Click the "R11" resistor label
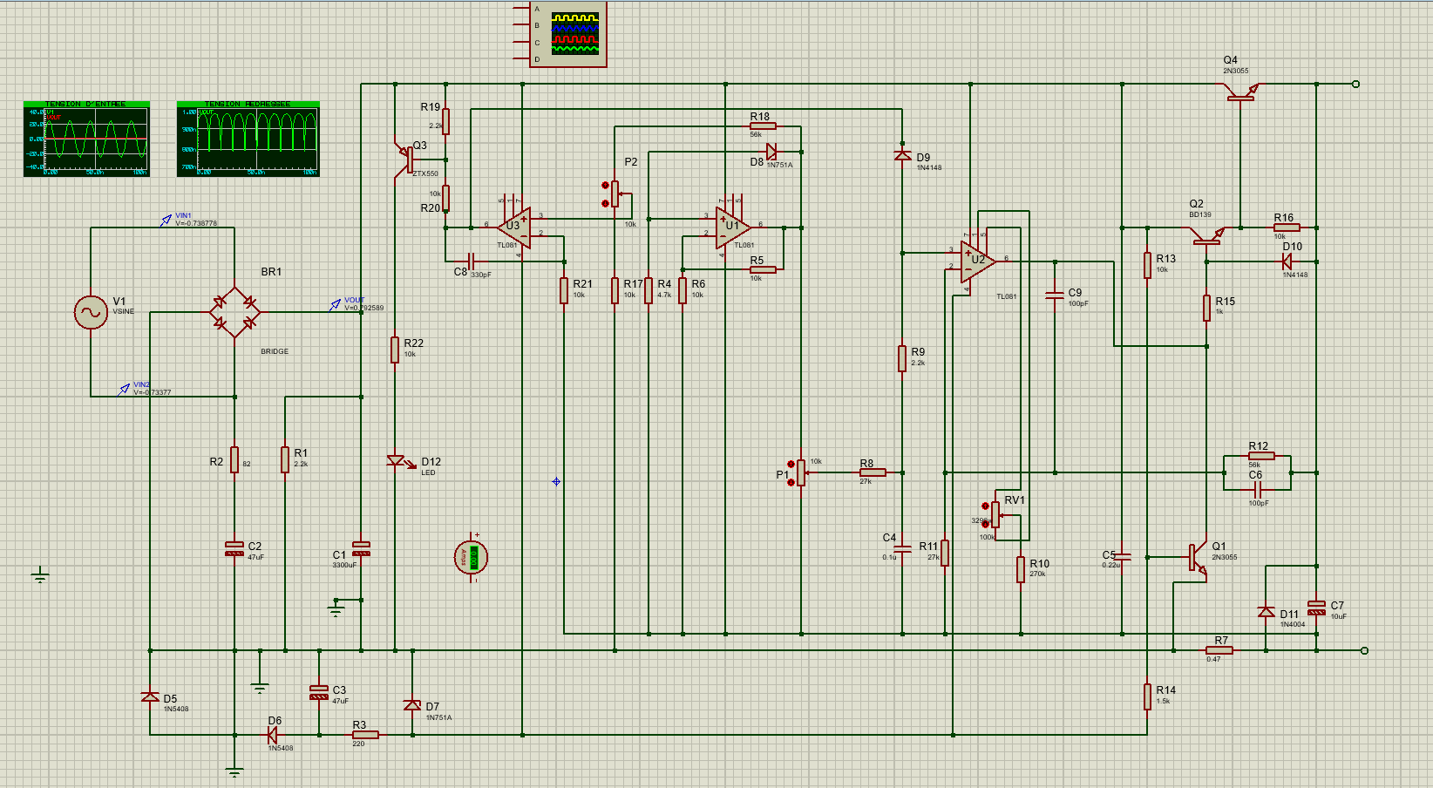1433x788 pixels. (928, 547)
